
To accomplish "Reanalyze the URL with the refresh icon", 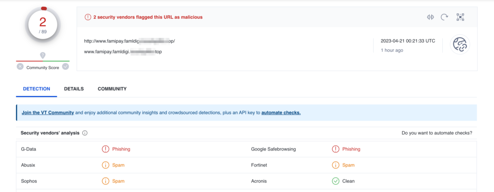I will [444, 17].
